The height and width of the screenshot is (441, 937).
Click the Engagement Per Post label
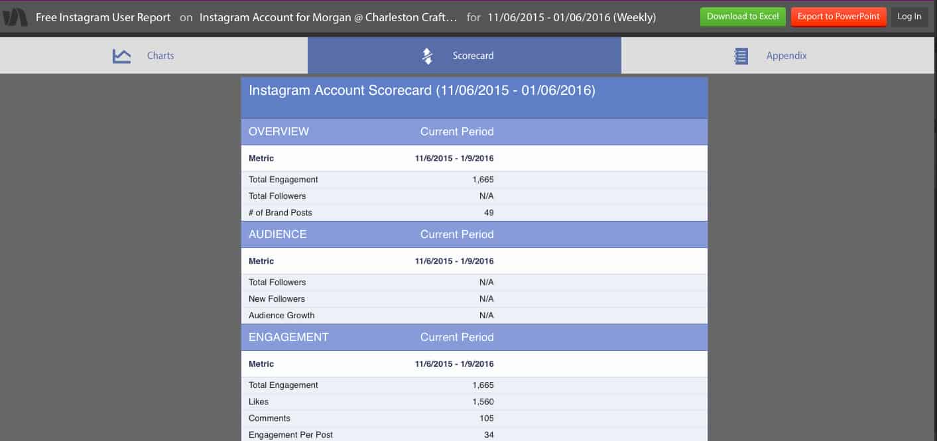(x=290, y=435)
